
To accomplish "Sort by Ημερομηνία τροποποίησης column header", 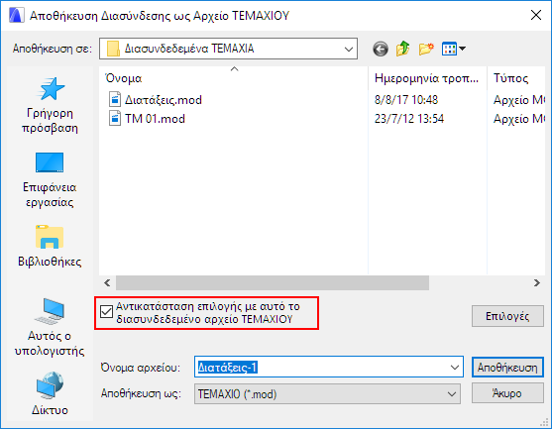I will click(x=427, y=78).
